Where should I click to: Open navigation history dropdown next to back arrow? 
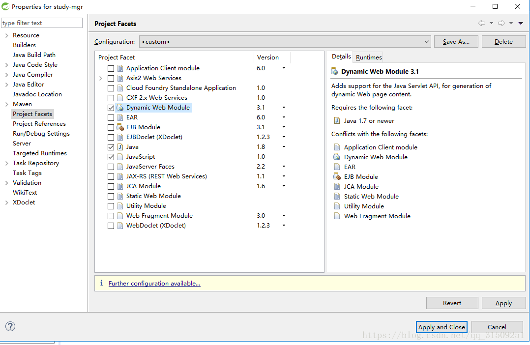click(492, 23)
